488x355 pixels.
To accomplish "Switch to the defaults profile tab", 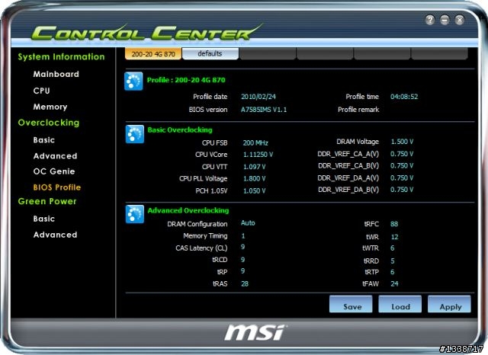I will [x=210, y=53].
